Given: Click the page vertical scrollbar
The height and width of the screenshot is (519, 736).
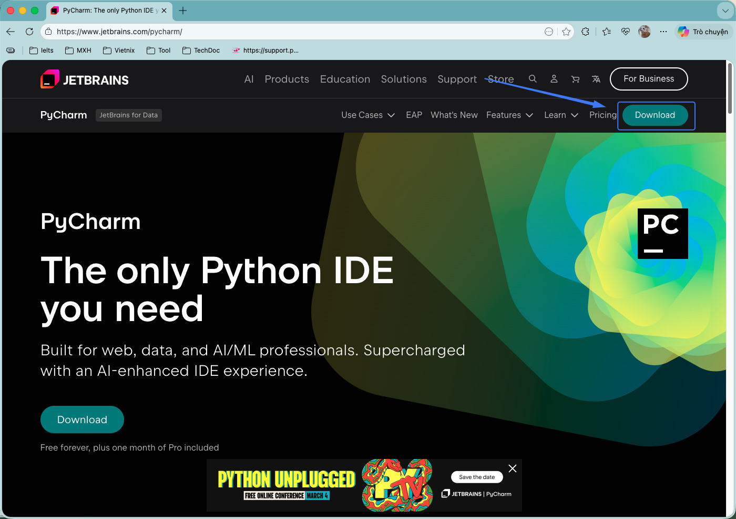Looking at the screenshot, I should click(730, 88).
